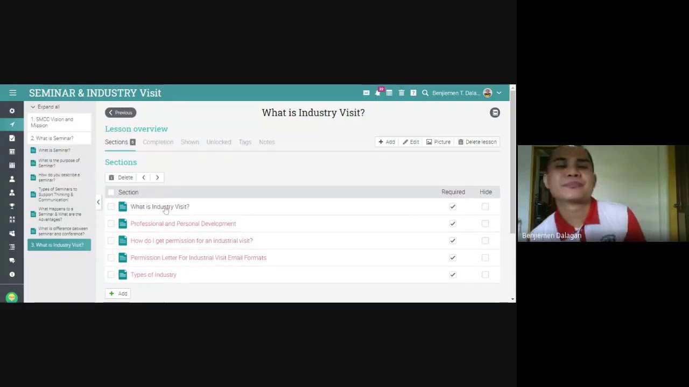Open notifications bell with 22 badge
The height and width of the screenshot is (387, 689).
378,92
